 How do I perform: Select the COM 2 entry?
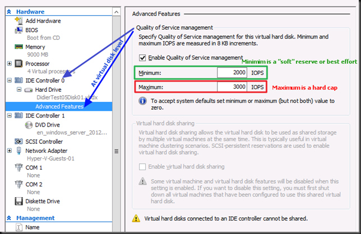click(34, 184)
